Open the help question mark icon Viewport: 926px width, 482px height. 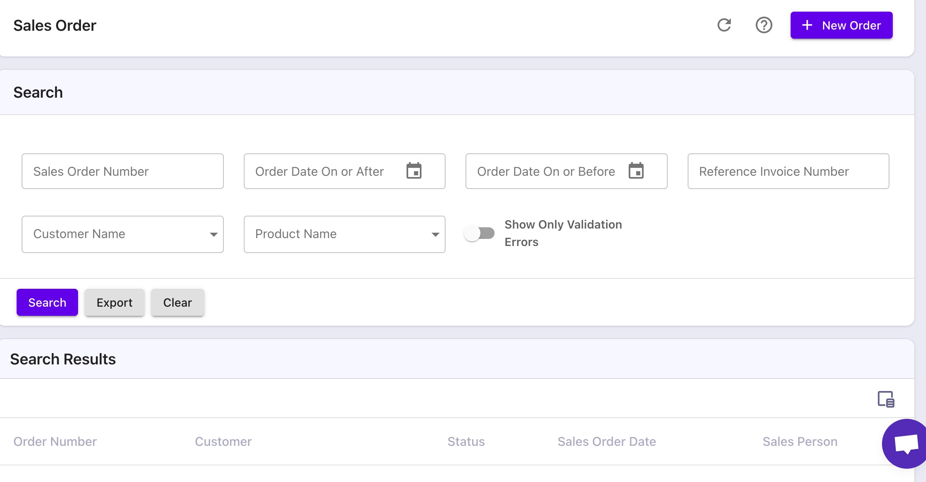click(764, 25)
